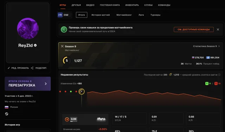The image size is (225, 132).
Task: Click the verified badge next to ReyZId
Action: (x=35, y=45)
